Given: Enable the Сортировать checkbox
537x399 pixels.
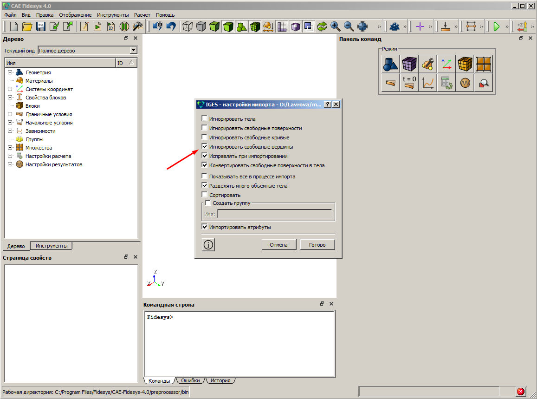Looking at the screenshot, I should [205, 195].
